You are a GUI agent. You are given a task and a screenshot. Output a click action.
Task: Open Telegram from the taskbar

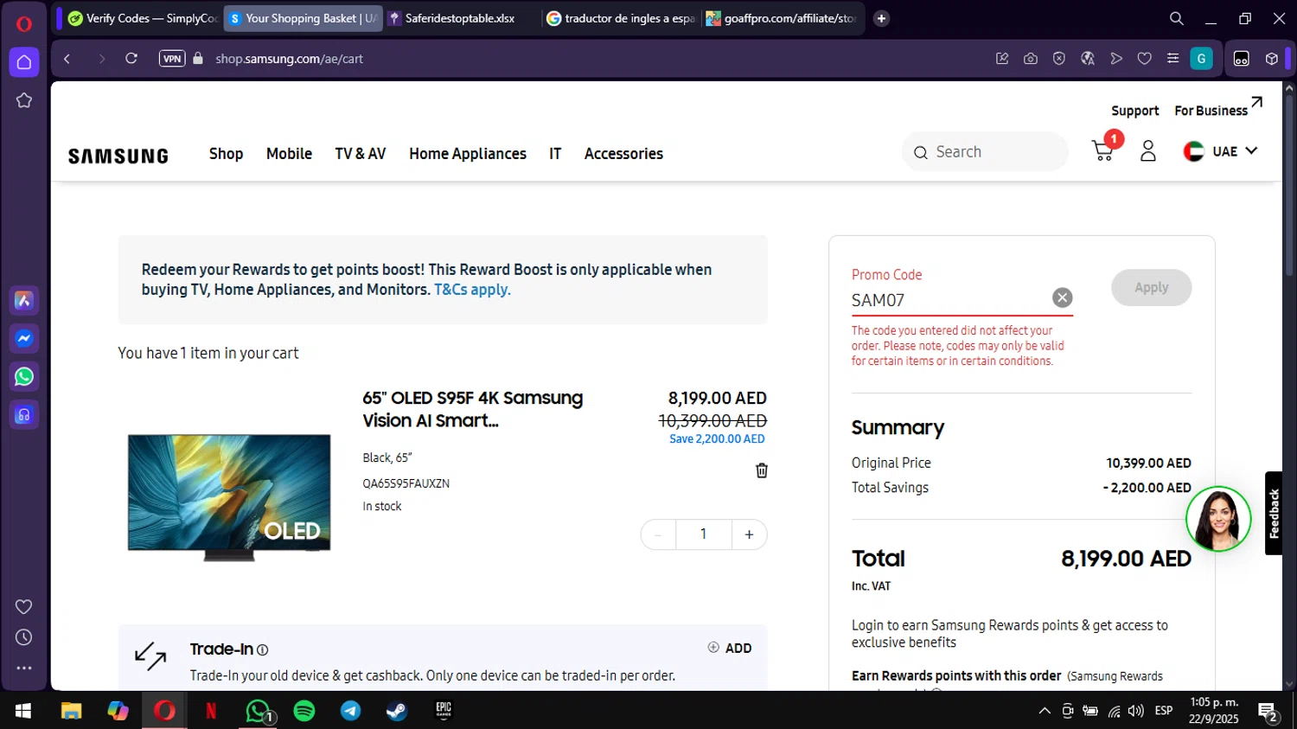pos(350,711)
